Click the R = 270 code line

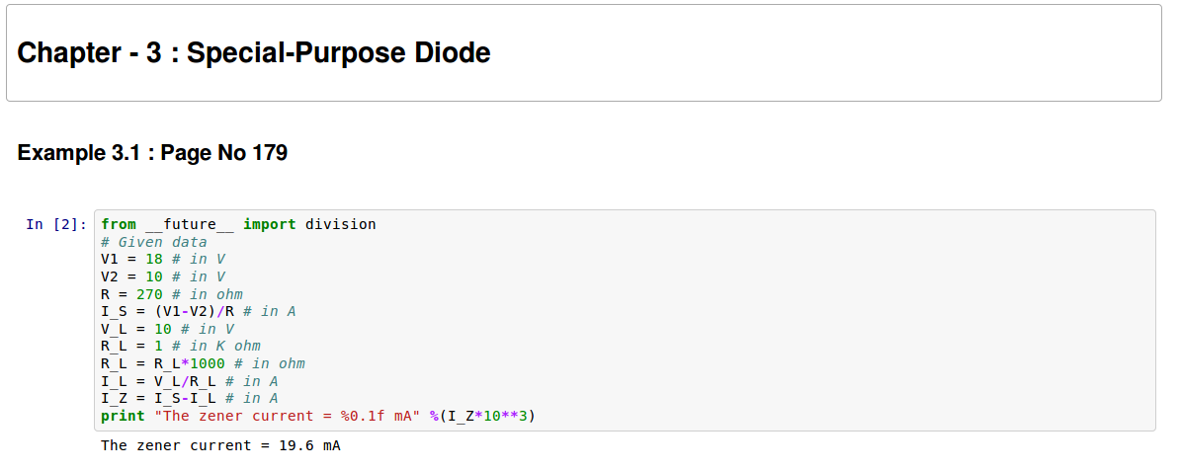[171, 294]
